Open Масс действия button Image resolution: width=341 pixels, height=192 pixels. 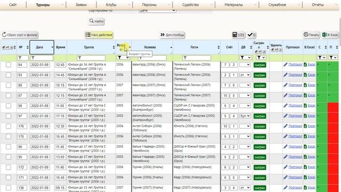pos(99,35)
